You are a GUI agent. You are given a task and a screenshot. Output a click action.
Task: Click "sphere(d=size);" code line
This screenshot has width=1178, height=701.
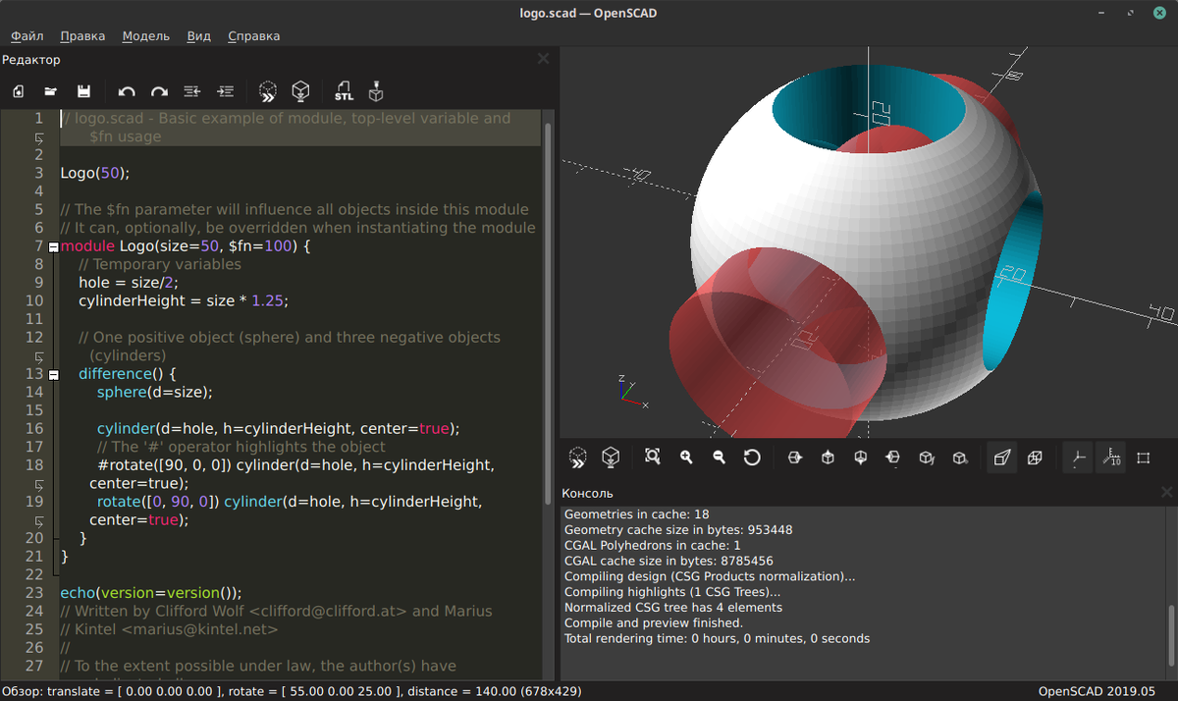[x=155, y=392]
